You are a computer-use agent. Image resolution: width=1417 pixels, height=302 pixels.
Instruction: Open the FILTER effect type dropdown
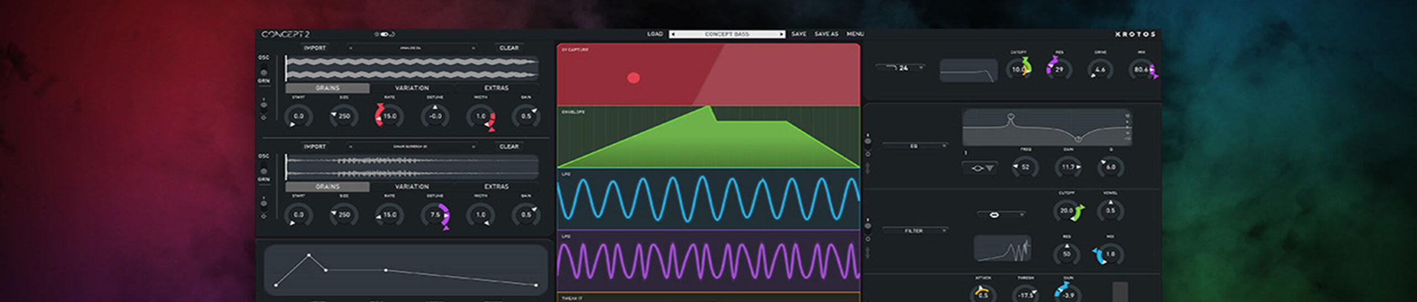(x=914, y=231)
